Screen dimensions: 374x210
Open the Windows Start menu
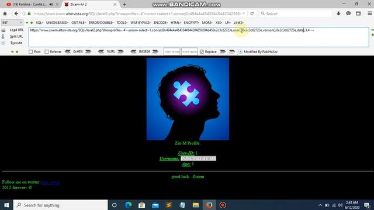[6, 205]
